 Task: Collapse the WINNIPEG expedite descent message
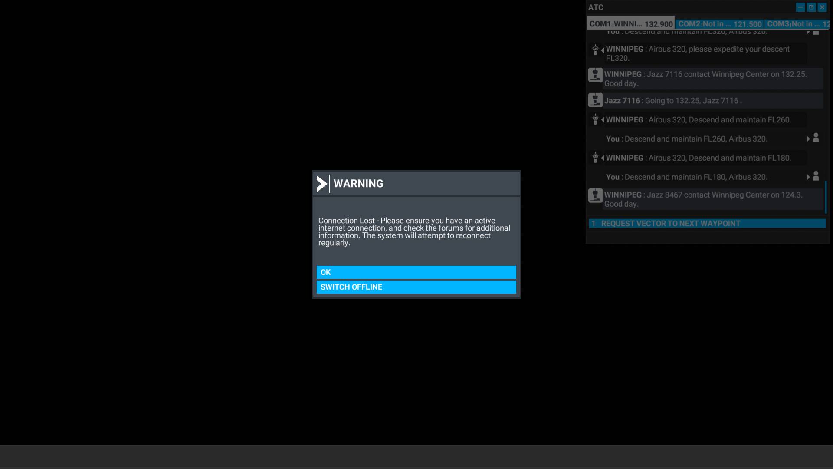602,50
